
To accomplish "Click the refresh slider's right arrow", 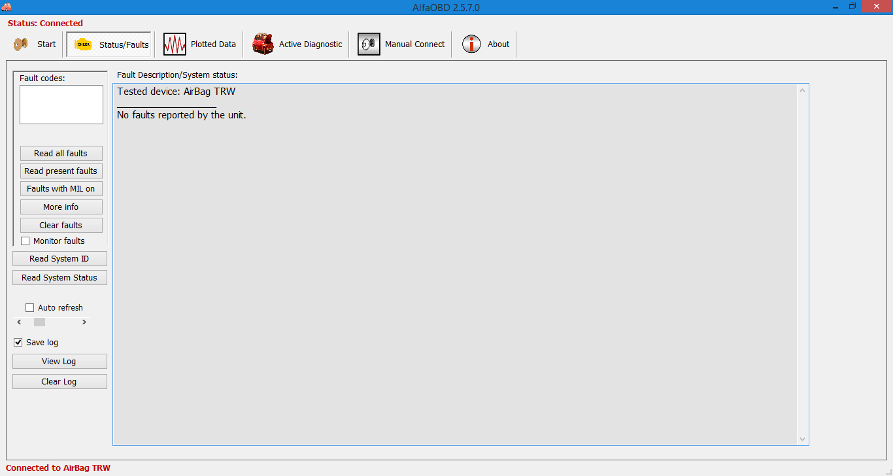I will click(84, 322).
